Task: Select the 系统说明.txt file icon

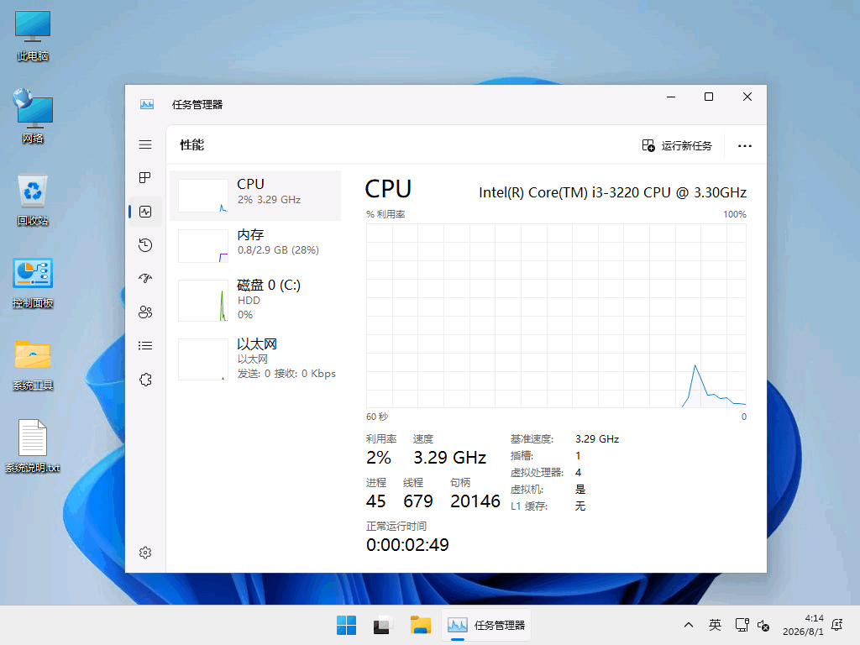Action: point(33,447)
